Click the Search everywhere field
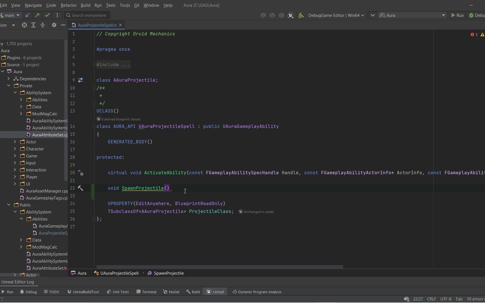Screen dimensions: 485x303 click(87, 15)
